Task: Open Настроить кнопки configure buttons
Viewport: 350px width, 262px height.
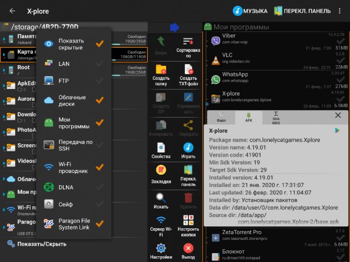Action: pos(188,226)
